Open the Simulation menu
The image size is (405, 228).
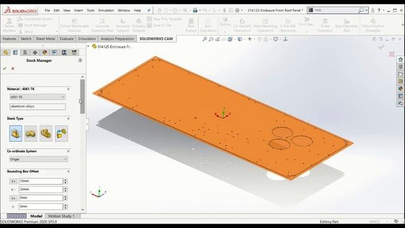click(x=106, y=10)
